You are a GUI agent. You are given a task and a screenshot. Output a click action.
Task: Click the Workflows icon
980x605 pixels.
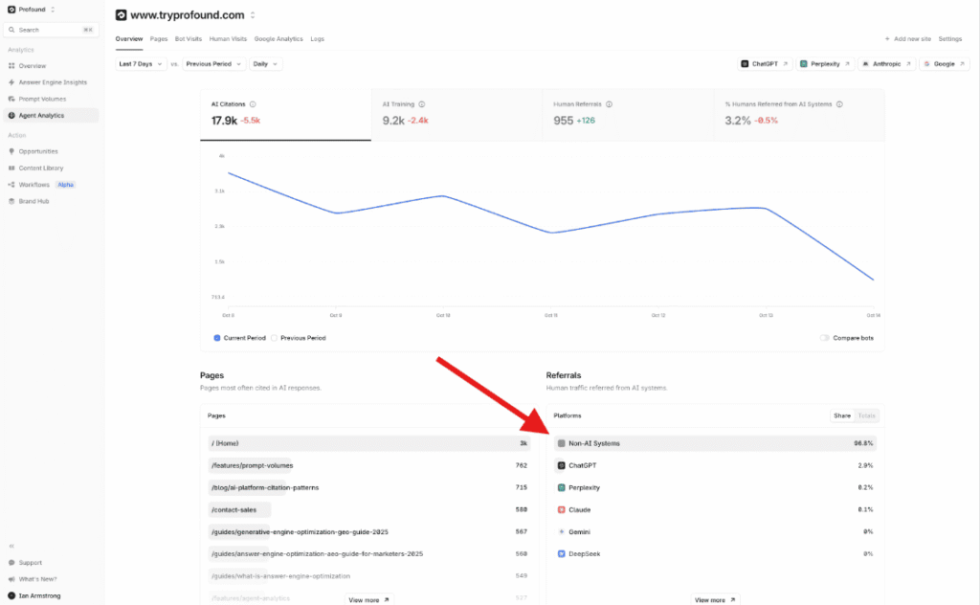click(11, 185)
